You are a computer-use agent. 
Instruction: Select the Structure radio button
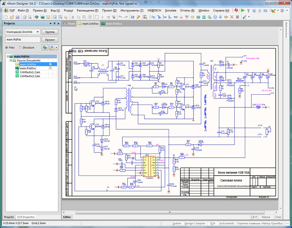[20, 48]
